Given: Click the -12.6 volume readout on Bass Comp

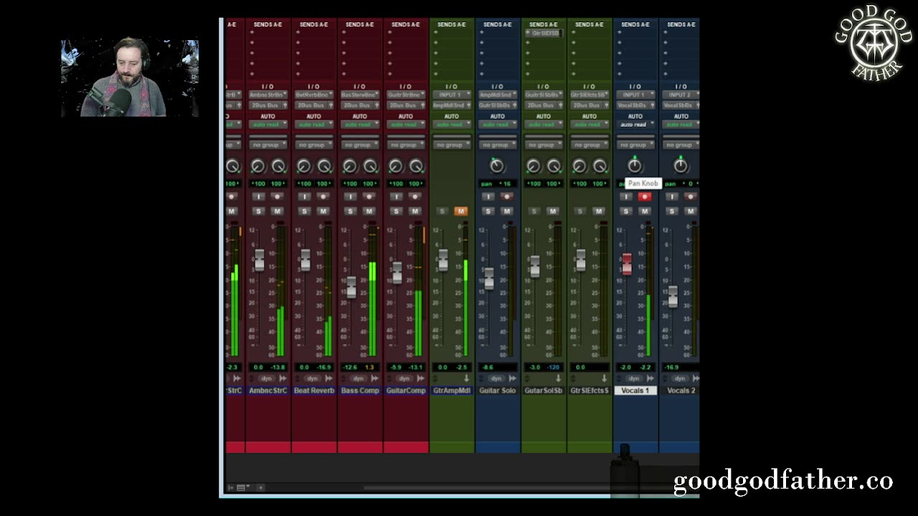Looking at the screenshot, I should (x=350, y=367).
